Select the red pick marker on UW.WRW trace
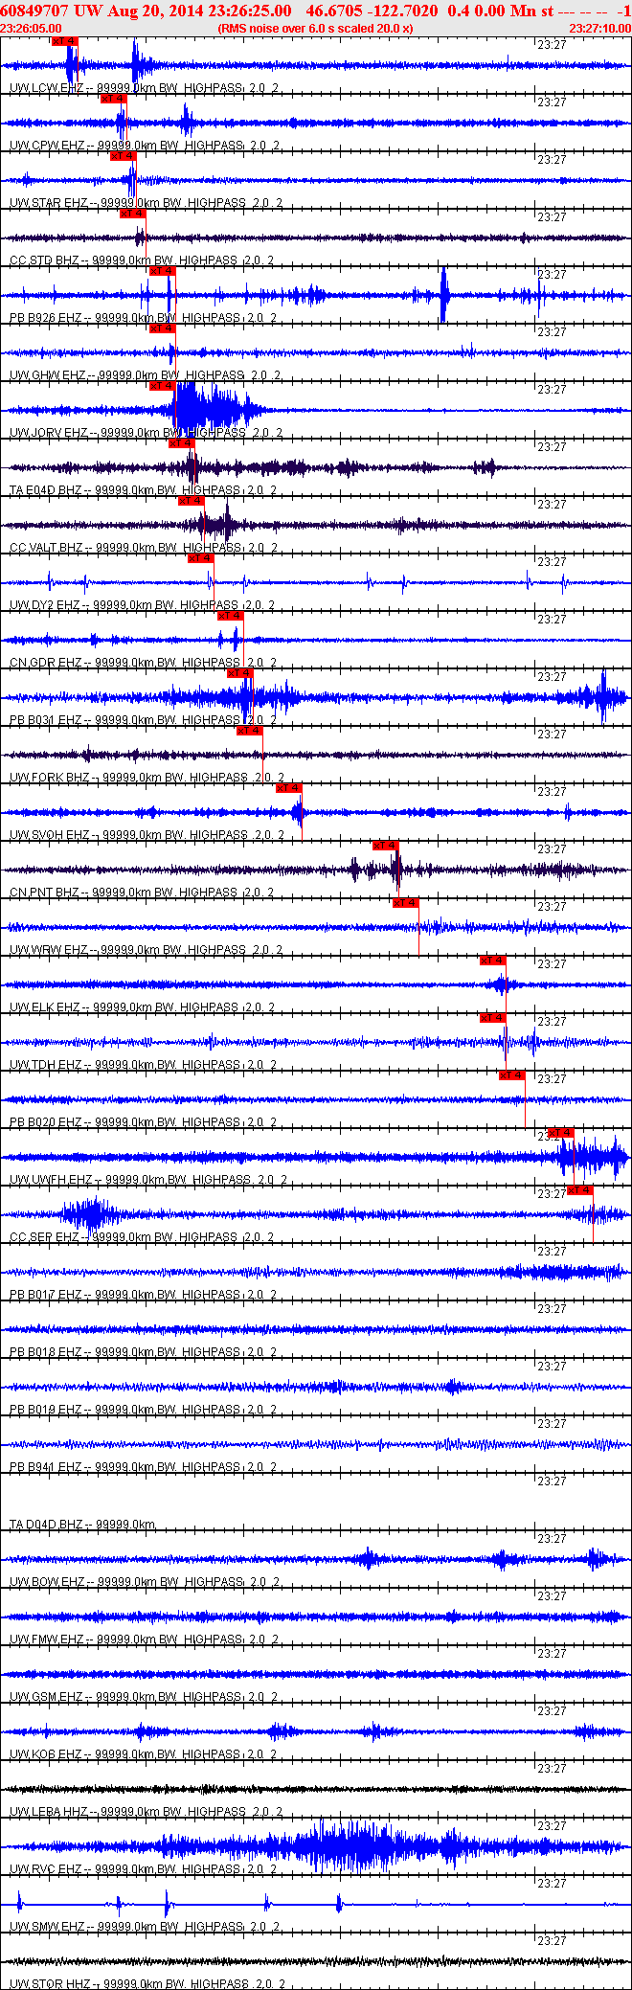This screenshot has width=632, height=1990. pos(406,903)
